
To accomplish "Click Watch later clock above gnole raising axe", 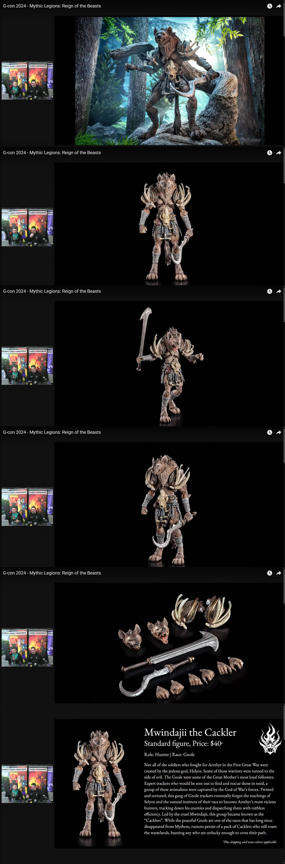I will tap(269, 291).
